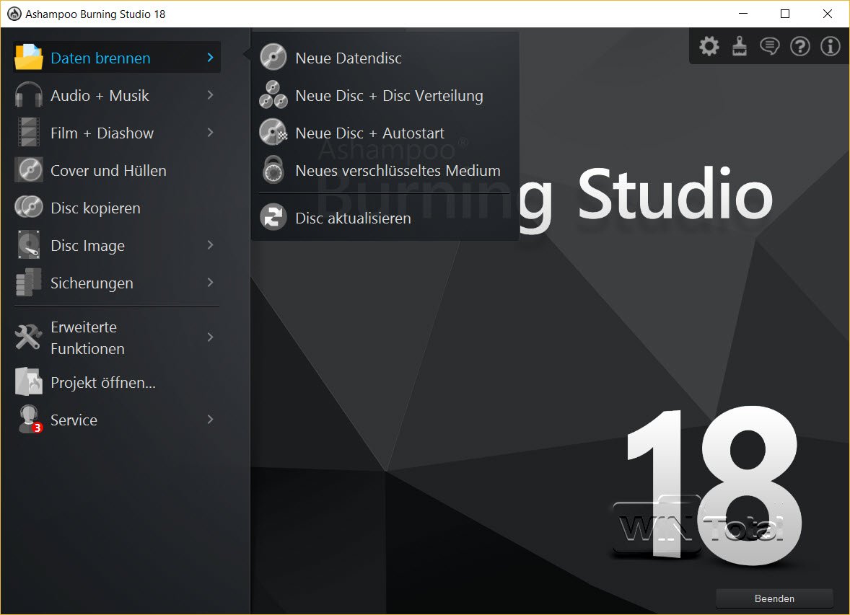850x615 pixels.
Task: Open help with the question mark icon
Action: coord(799,46)
